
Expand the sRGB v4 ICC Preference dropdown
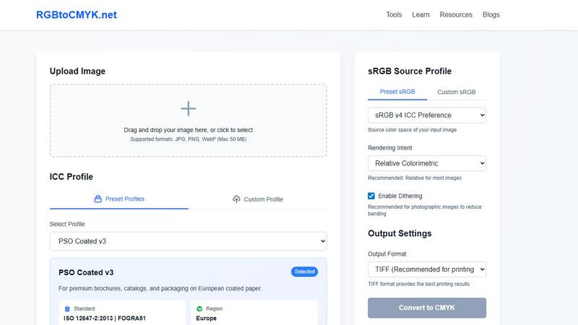pos(426,115)
